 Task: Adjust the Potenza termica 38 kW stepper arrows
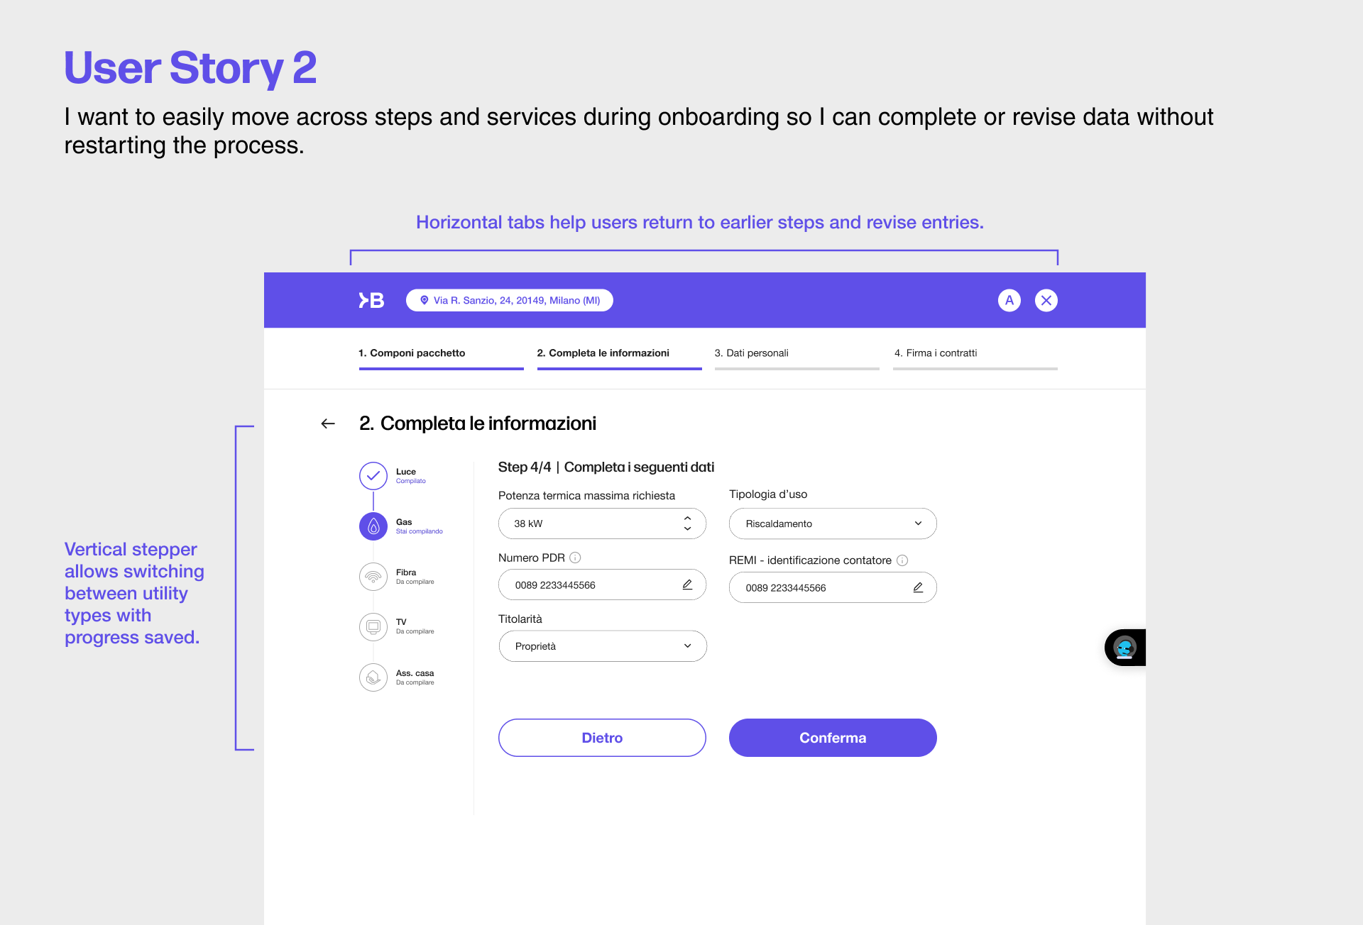(x=687, y=524)
